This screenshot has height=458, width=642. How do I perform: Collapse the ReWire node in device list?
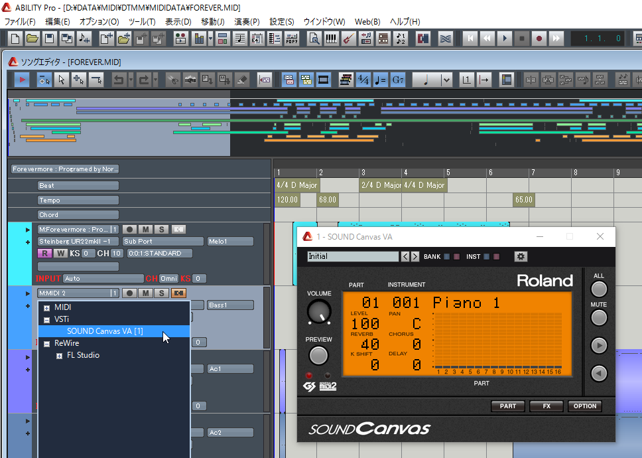(46, 344)
